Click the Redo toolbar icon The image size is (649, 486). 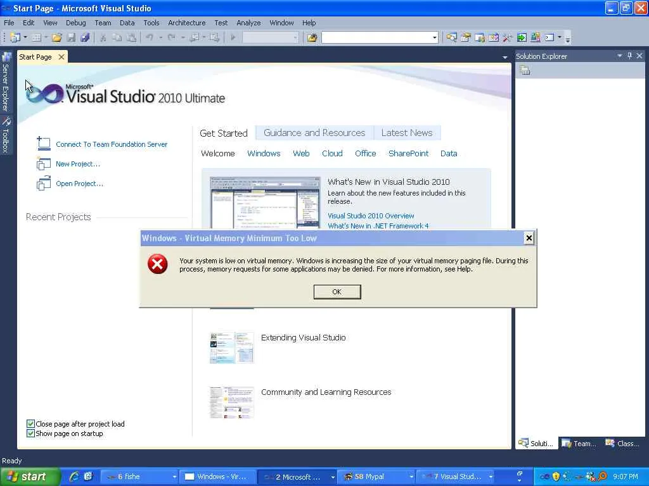171,37
